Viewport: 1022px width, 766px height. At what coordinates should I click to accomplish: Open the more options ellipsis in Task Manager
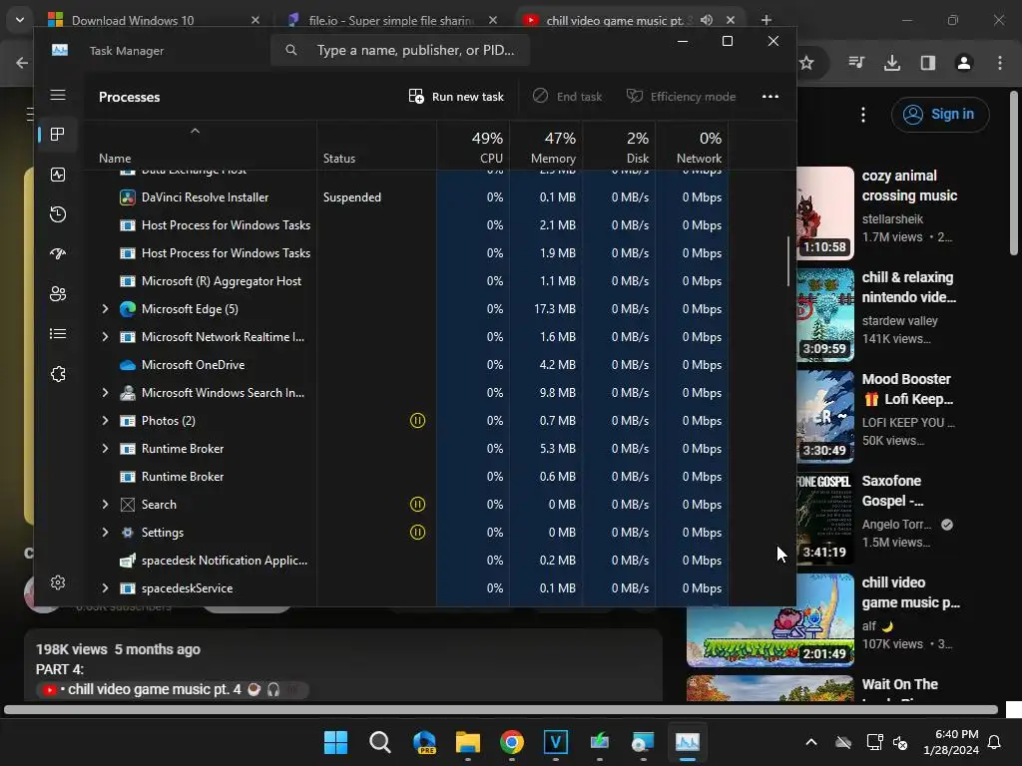770,97
